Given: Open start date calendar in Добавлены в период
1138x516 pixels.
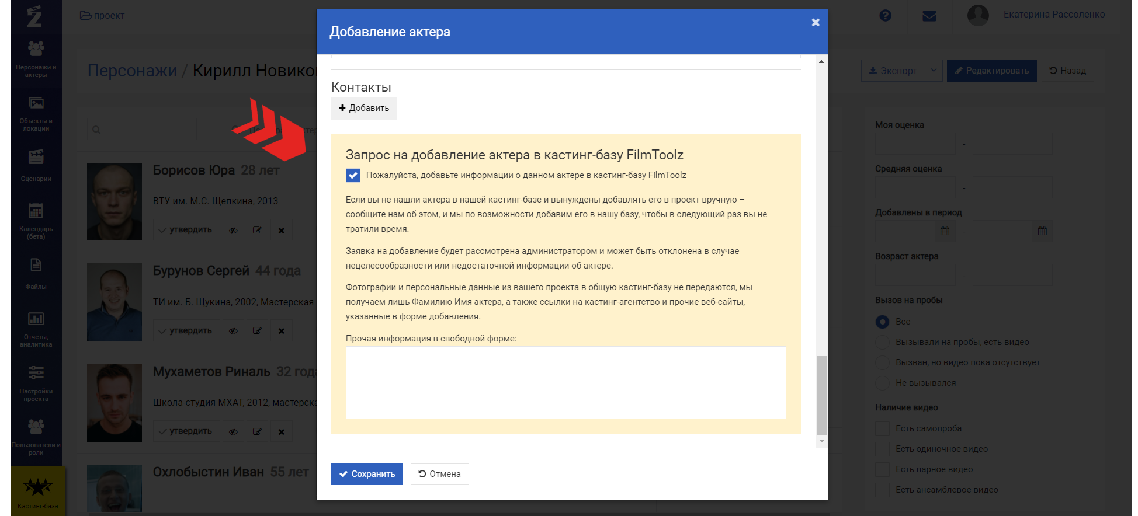Looking at the screenshot, I should 945,231.
